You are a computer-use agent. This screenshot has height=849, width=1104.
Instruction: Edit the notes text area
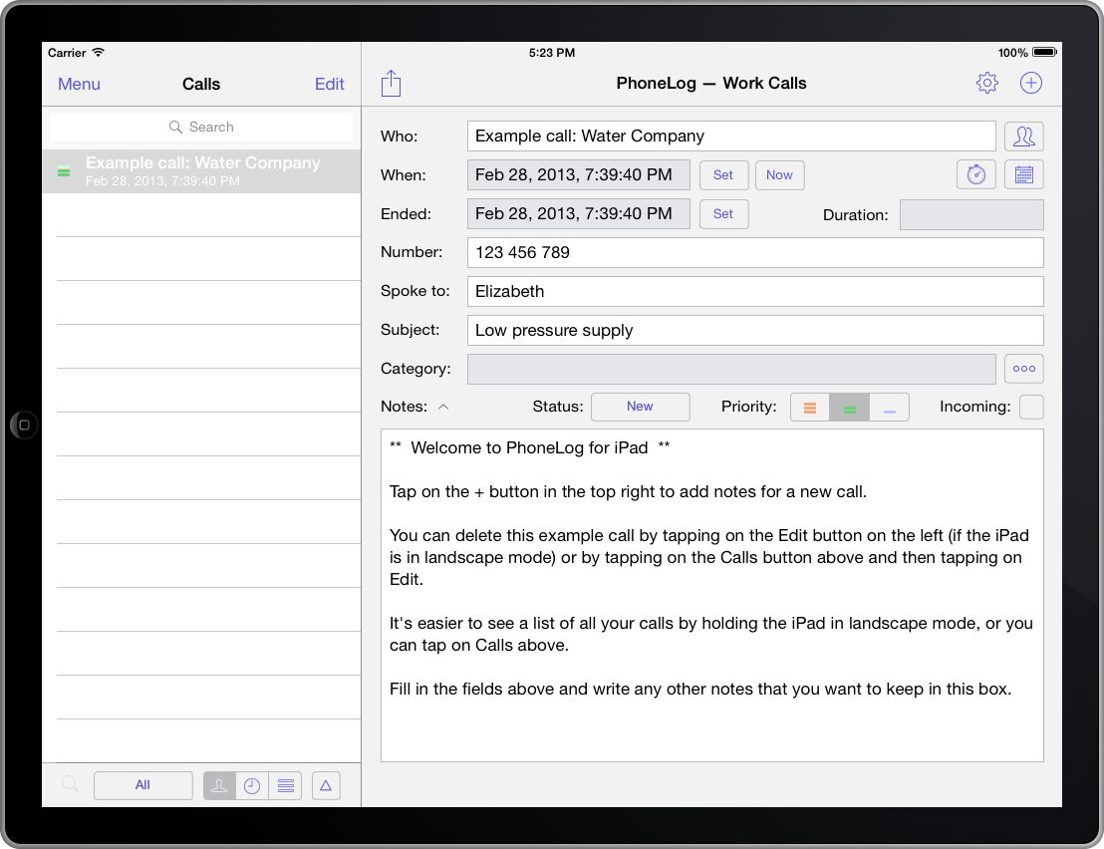point(711,595)
